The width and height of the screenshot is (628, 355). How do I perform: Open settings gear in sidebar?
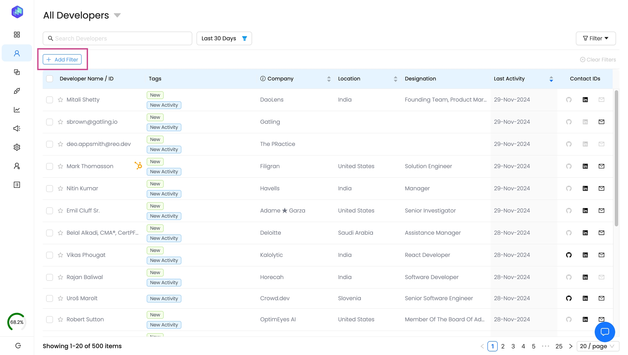pyautogui.click(x=17, y=147)
